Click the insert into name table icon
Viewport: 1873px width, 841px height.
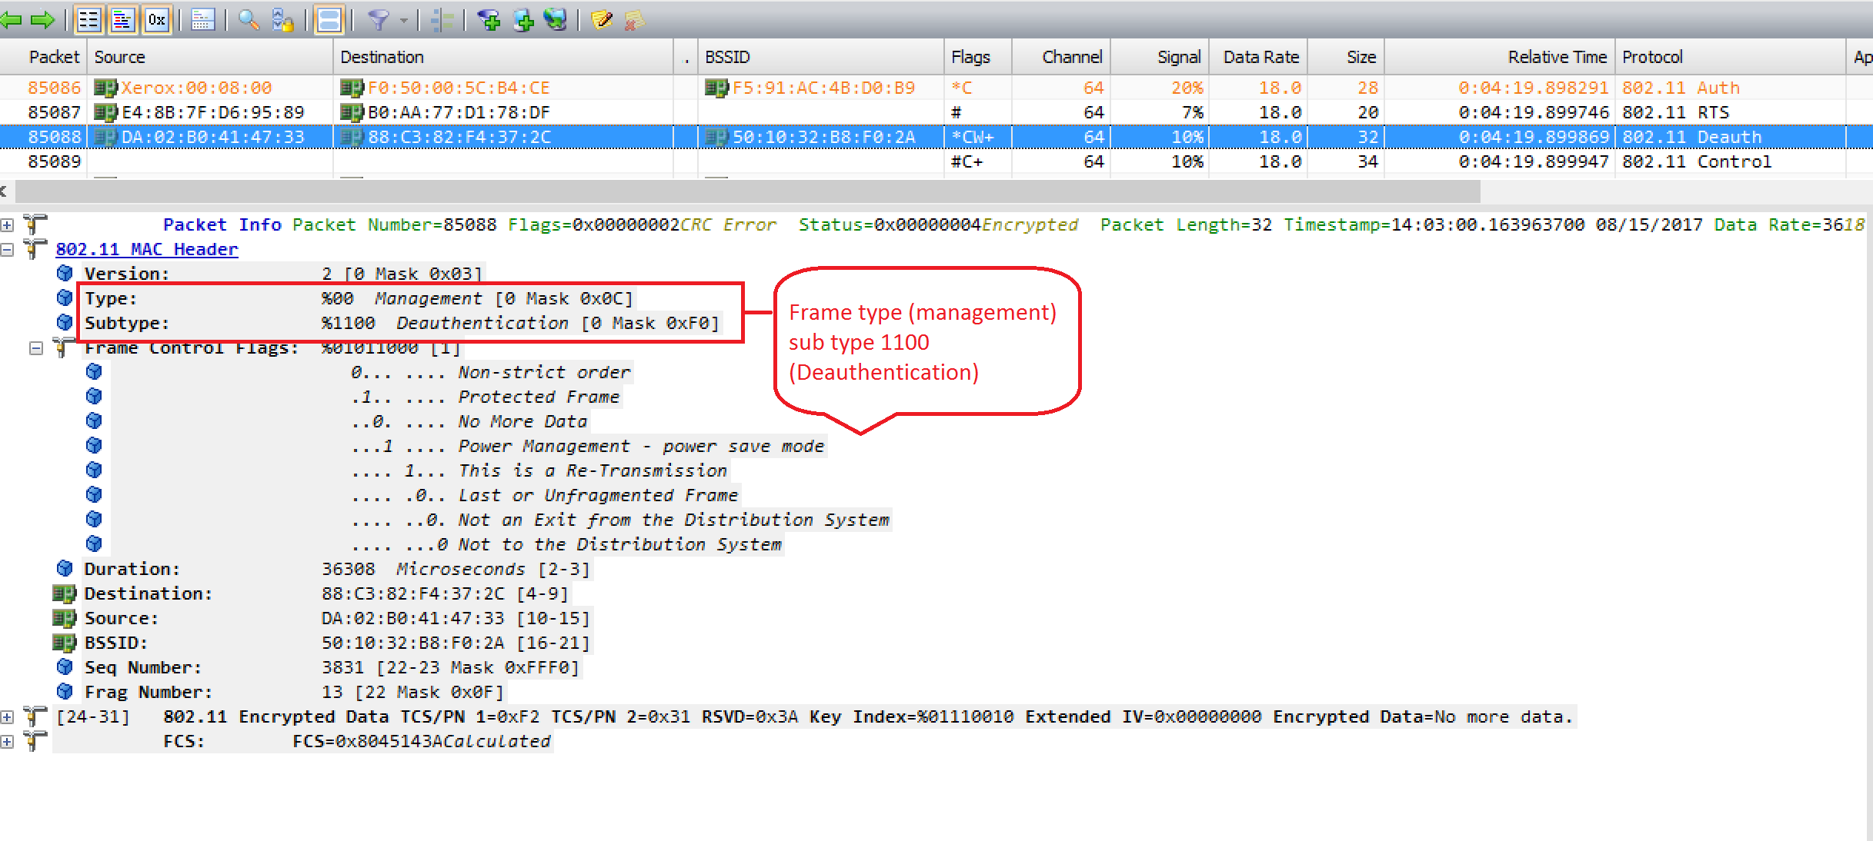[524, 20]
